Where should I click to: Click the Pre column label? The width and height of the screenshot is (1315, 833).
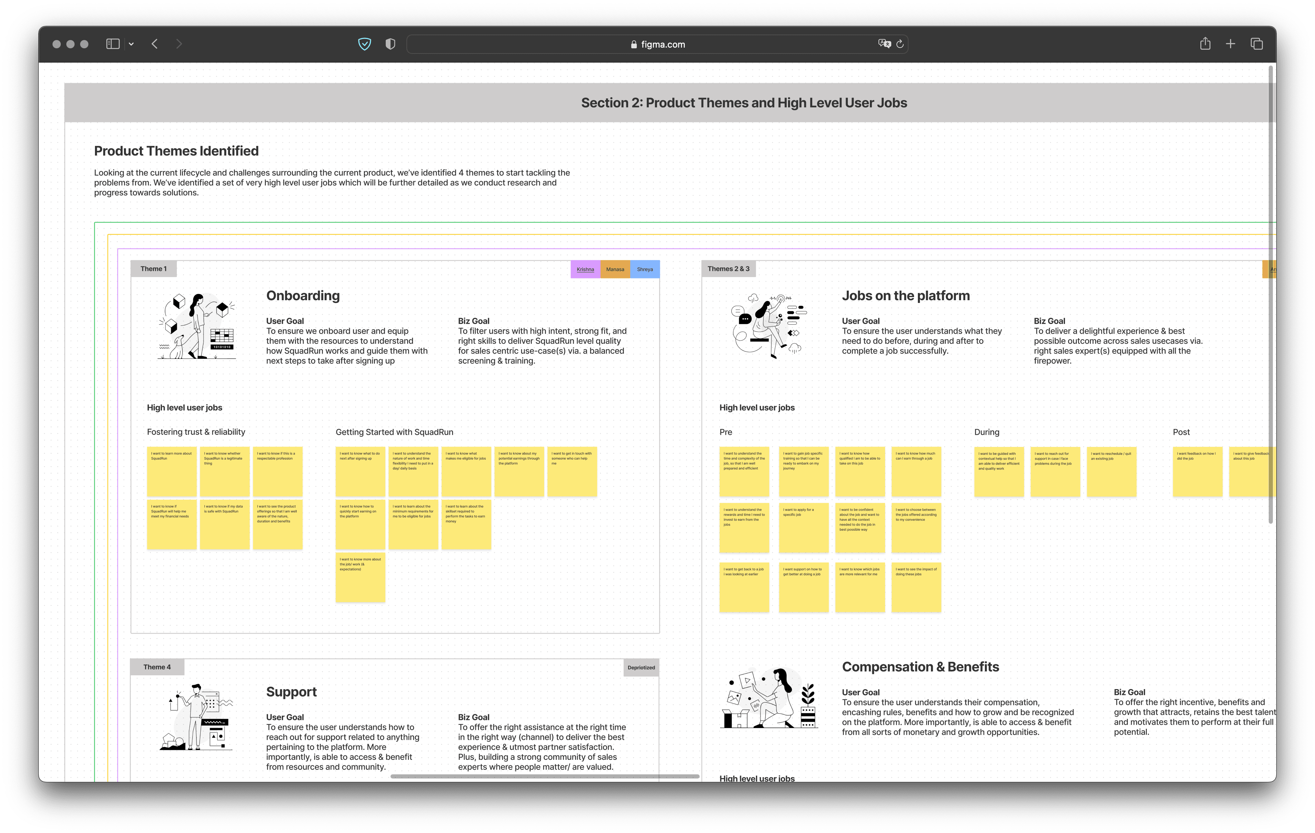coord(725,432)
